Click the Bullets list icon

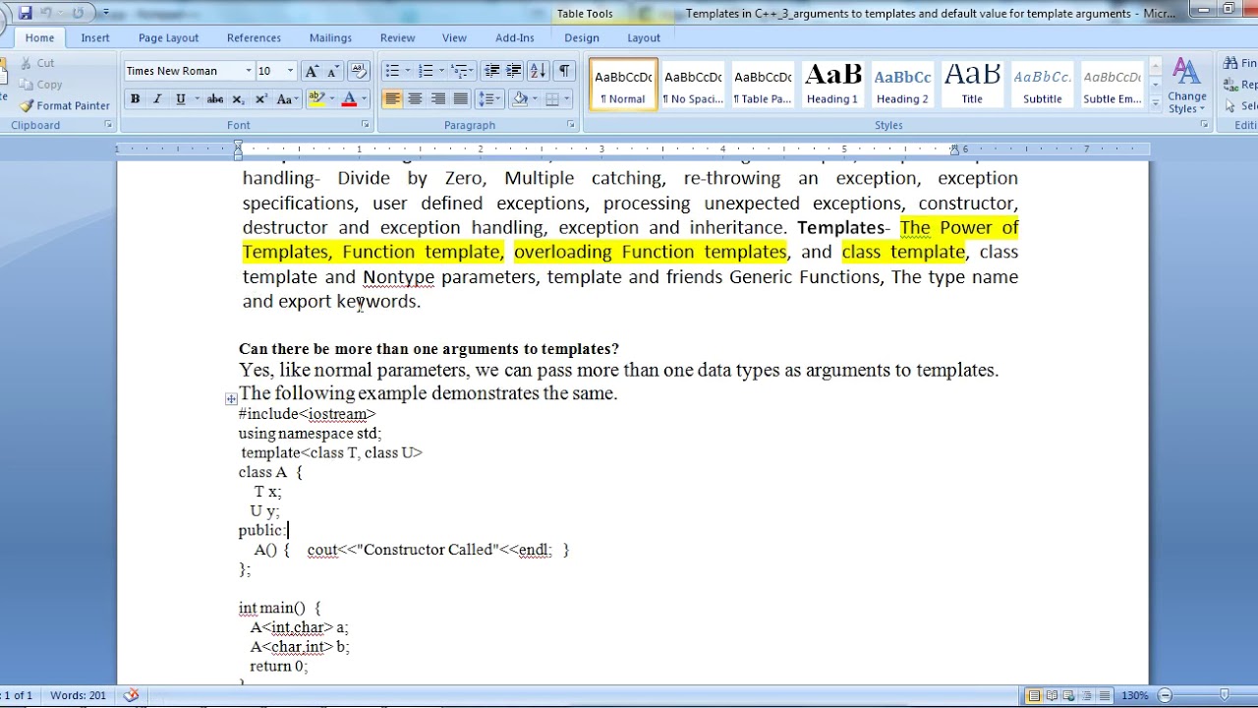[392, 71]
